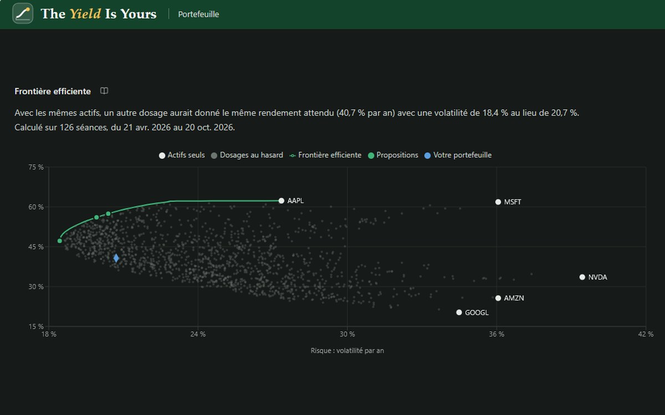Select the MSFT data point on the chart
This screenshot has height=415, width=665.
coord(498,202)
